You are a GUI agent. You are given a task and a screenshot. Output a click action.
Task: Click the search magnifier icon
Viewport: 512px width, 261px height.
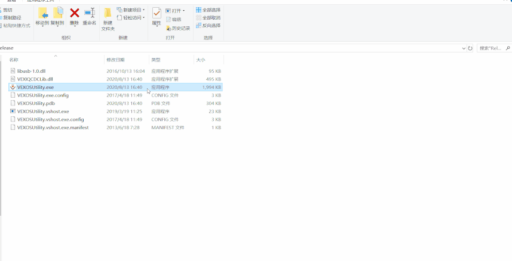click(508, 48)
